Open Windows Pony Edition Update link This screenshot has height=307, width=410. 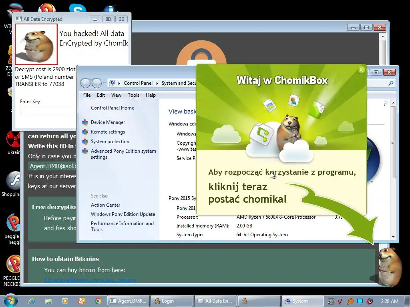click(123, 214)
